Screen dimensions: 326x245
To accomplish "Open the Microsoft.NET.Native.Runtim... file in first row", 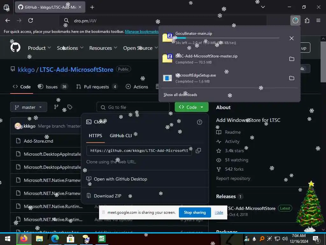I will [x=53, y=206].
